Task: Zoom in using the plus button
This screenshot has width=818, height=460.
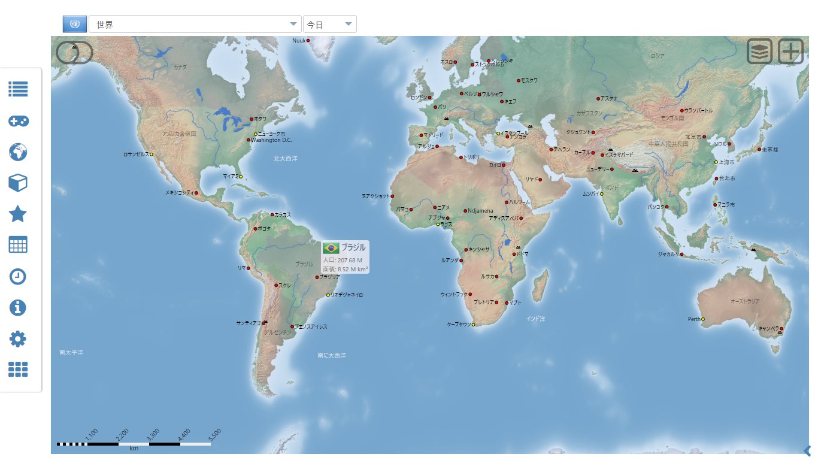Action: (x=790, y=52)
